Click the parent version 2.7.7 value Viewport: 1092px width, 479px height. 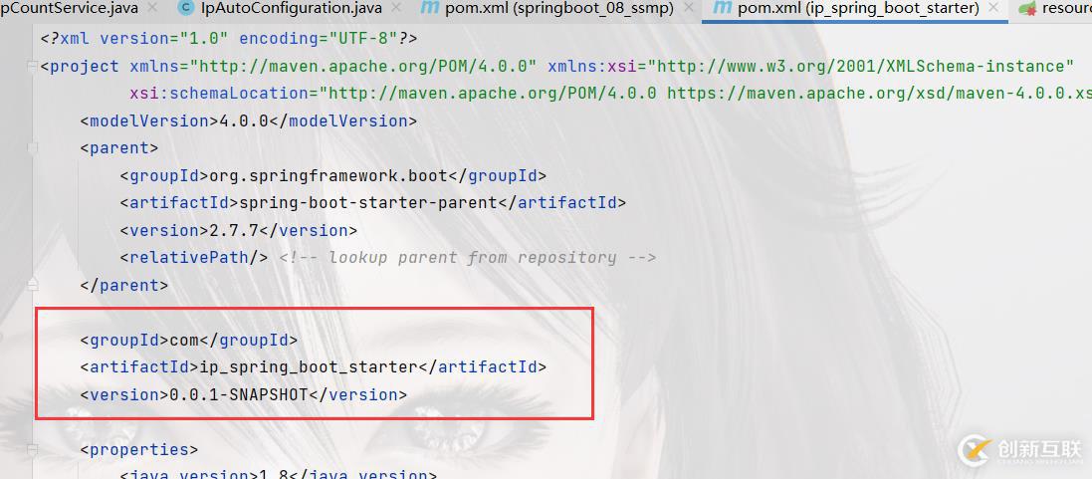(x=234, y=230)
